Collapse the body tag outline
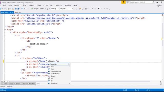The width and height of the screenshot is (164, 92). point(4,30)
